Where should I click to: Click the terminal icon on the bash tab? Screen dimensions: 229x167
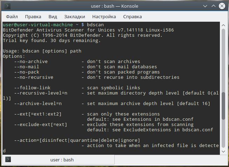coord(8,160)
